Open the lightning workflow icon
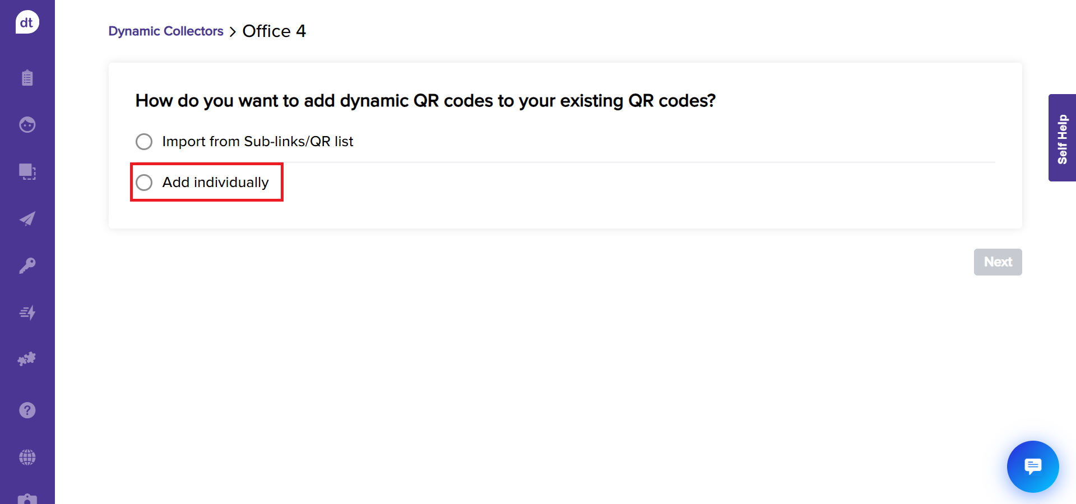The image size is (1076, 504). click(x=27, y=312)
